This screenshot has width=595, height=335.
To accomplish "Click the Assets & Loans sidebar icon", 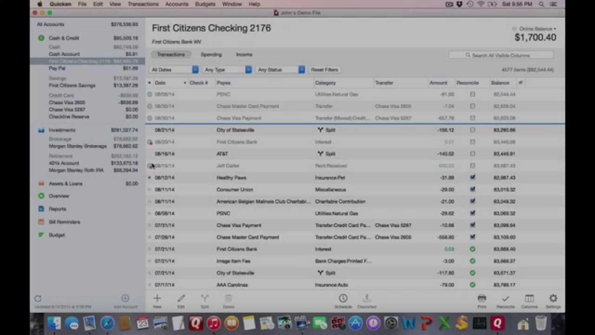I will pos(41,183).
